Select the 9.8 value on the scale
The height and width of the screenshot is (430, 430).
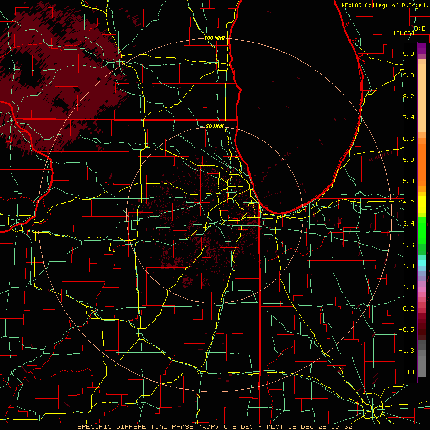pyautogui.click(x=408, y=54)
